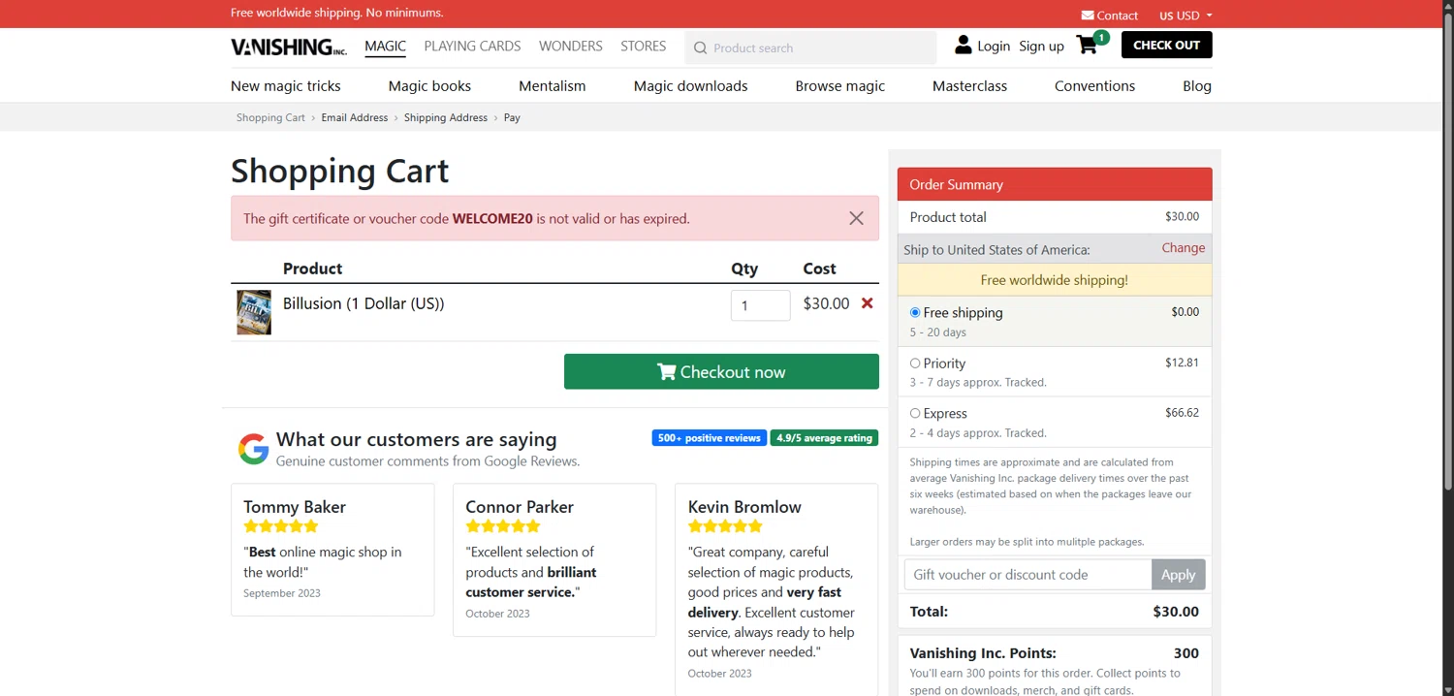Click Email Address breadcrumb
Image resolution: width=1454 pixels, height=696 pixels.
[355, 117]
